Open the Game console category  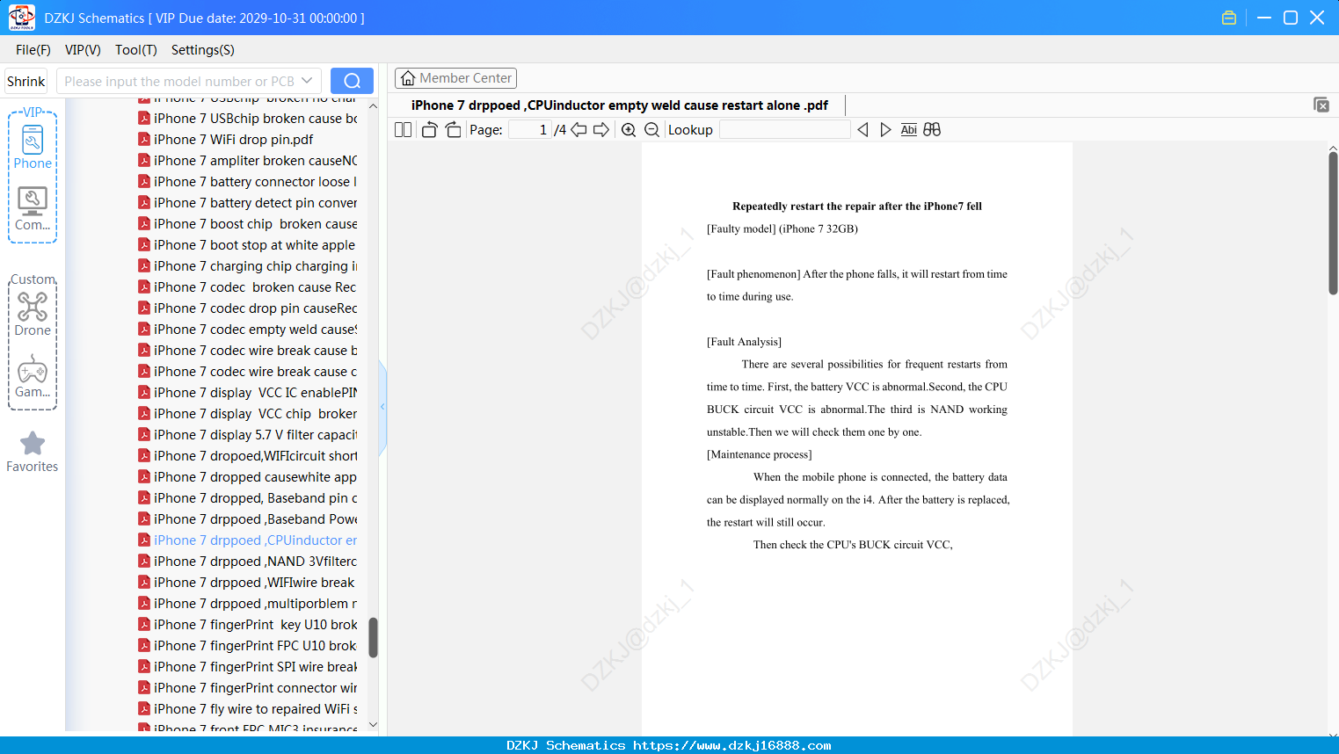(33, 376)
